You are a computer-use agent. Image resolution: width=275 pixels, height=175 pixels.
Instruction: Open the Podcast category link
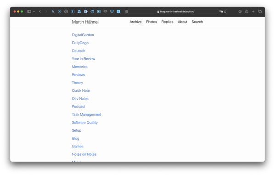point(79,107)
